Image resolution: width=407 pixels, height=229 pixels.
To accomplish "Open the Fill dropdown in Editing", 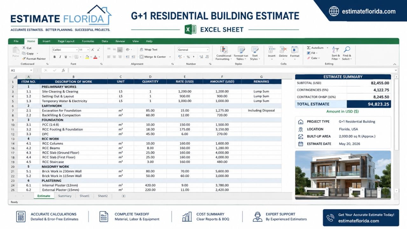I will click(x=313, y=53).
